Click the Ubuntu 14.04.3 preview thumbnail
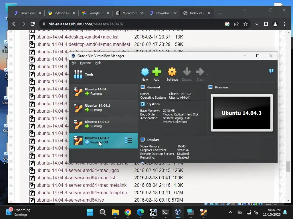This screenshot has height=219, width=293. coord(241,113)
